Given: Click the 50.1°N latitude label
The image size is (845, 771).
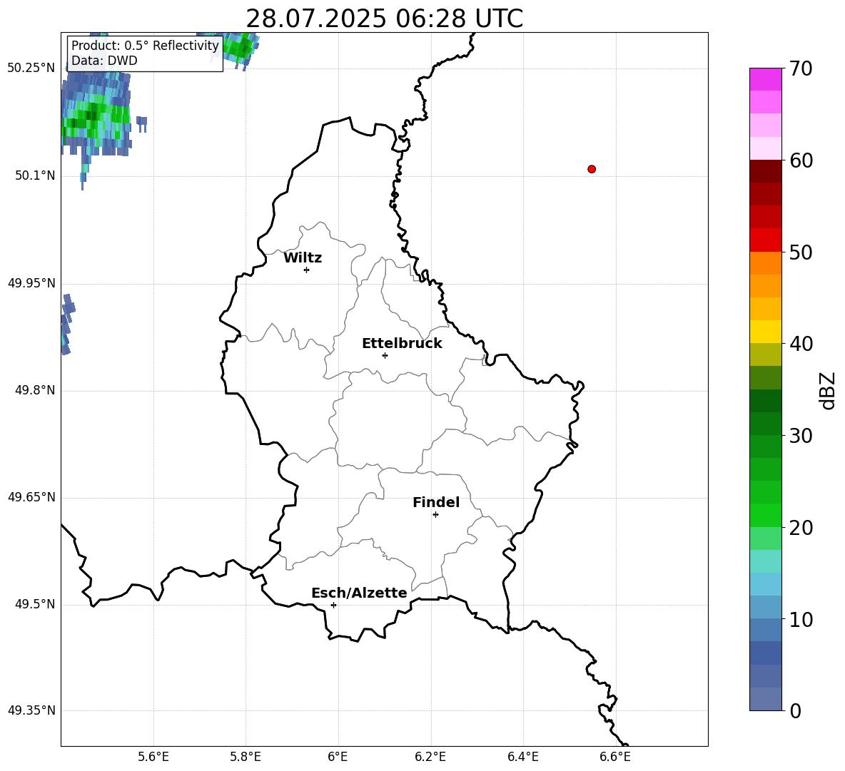Looking at the screenshot, I should (35, 175).
